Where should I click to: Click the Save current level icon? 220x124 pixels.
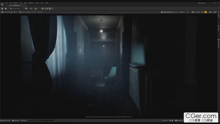pos(2,9)
